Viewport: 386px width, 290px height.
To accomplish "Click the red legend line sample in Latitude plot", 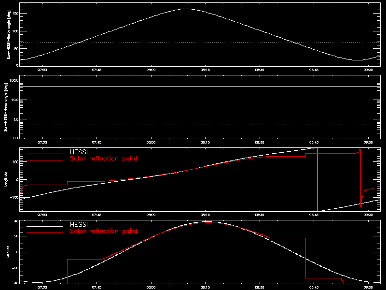I will click(x=45, y=233).
